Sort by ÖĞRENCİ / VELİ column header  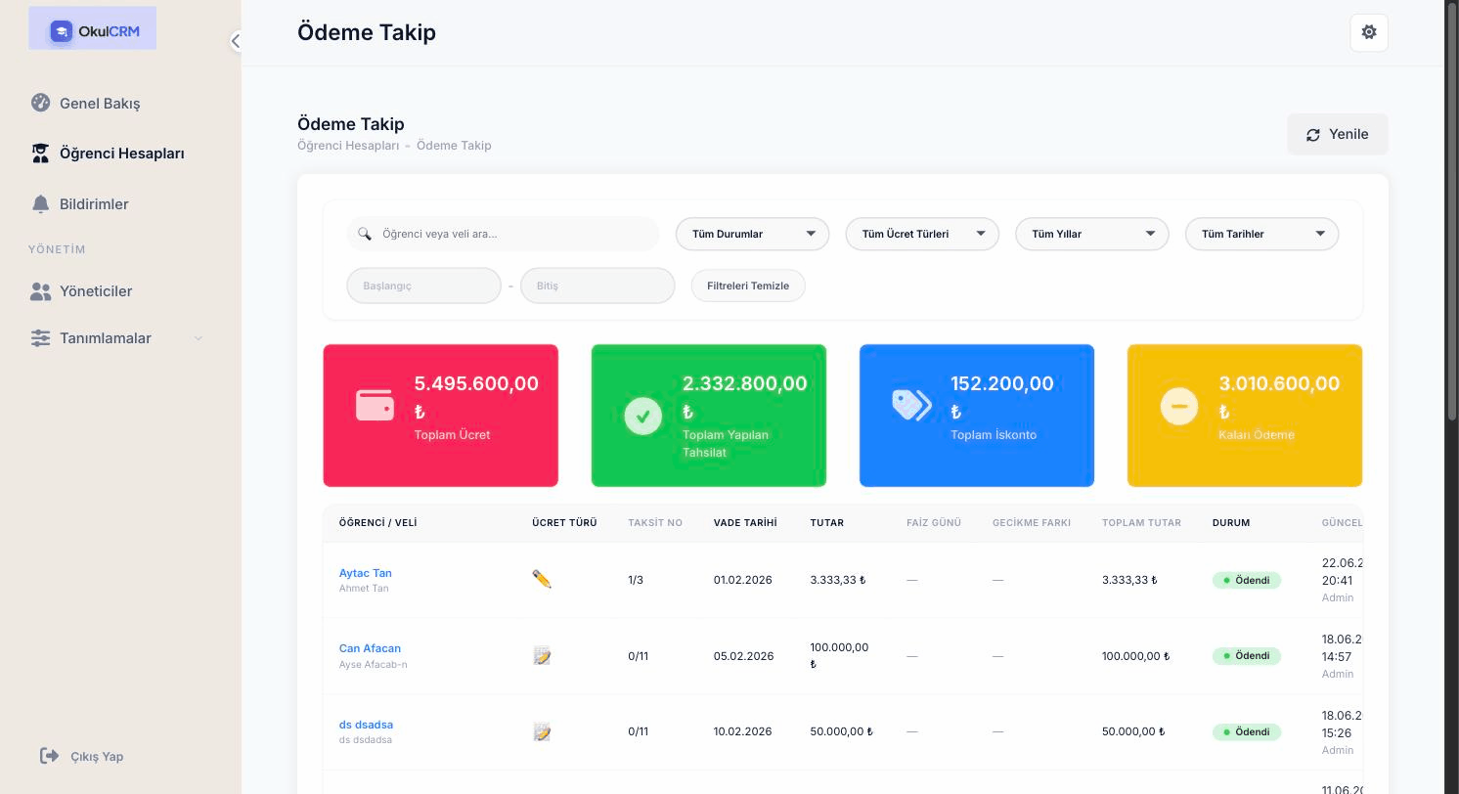point(377,523)
